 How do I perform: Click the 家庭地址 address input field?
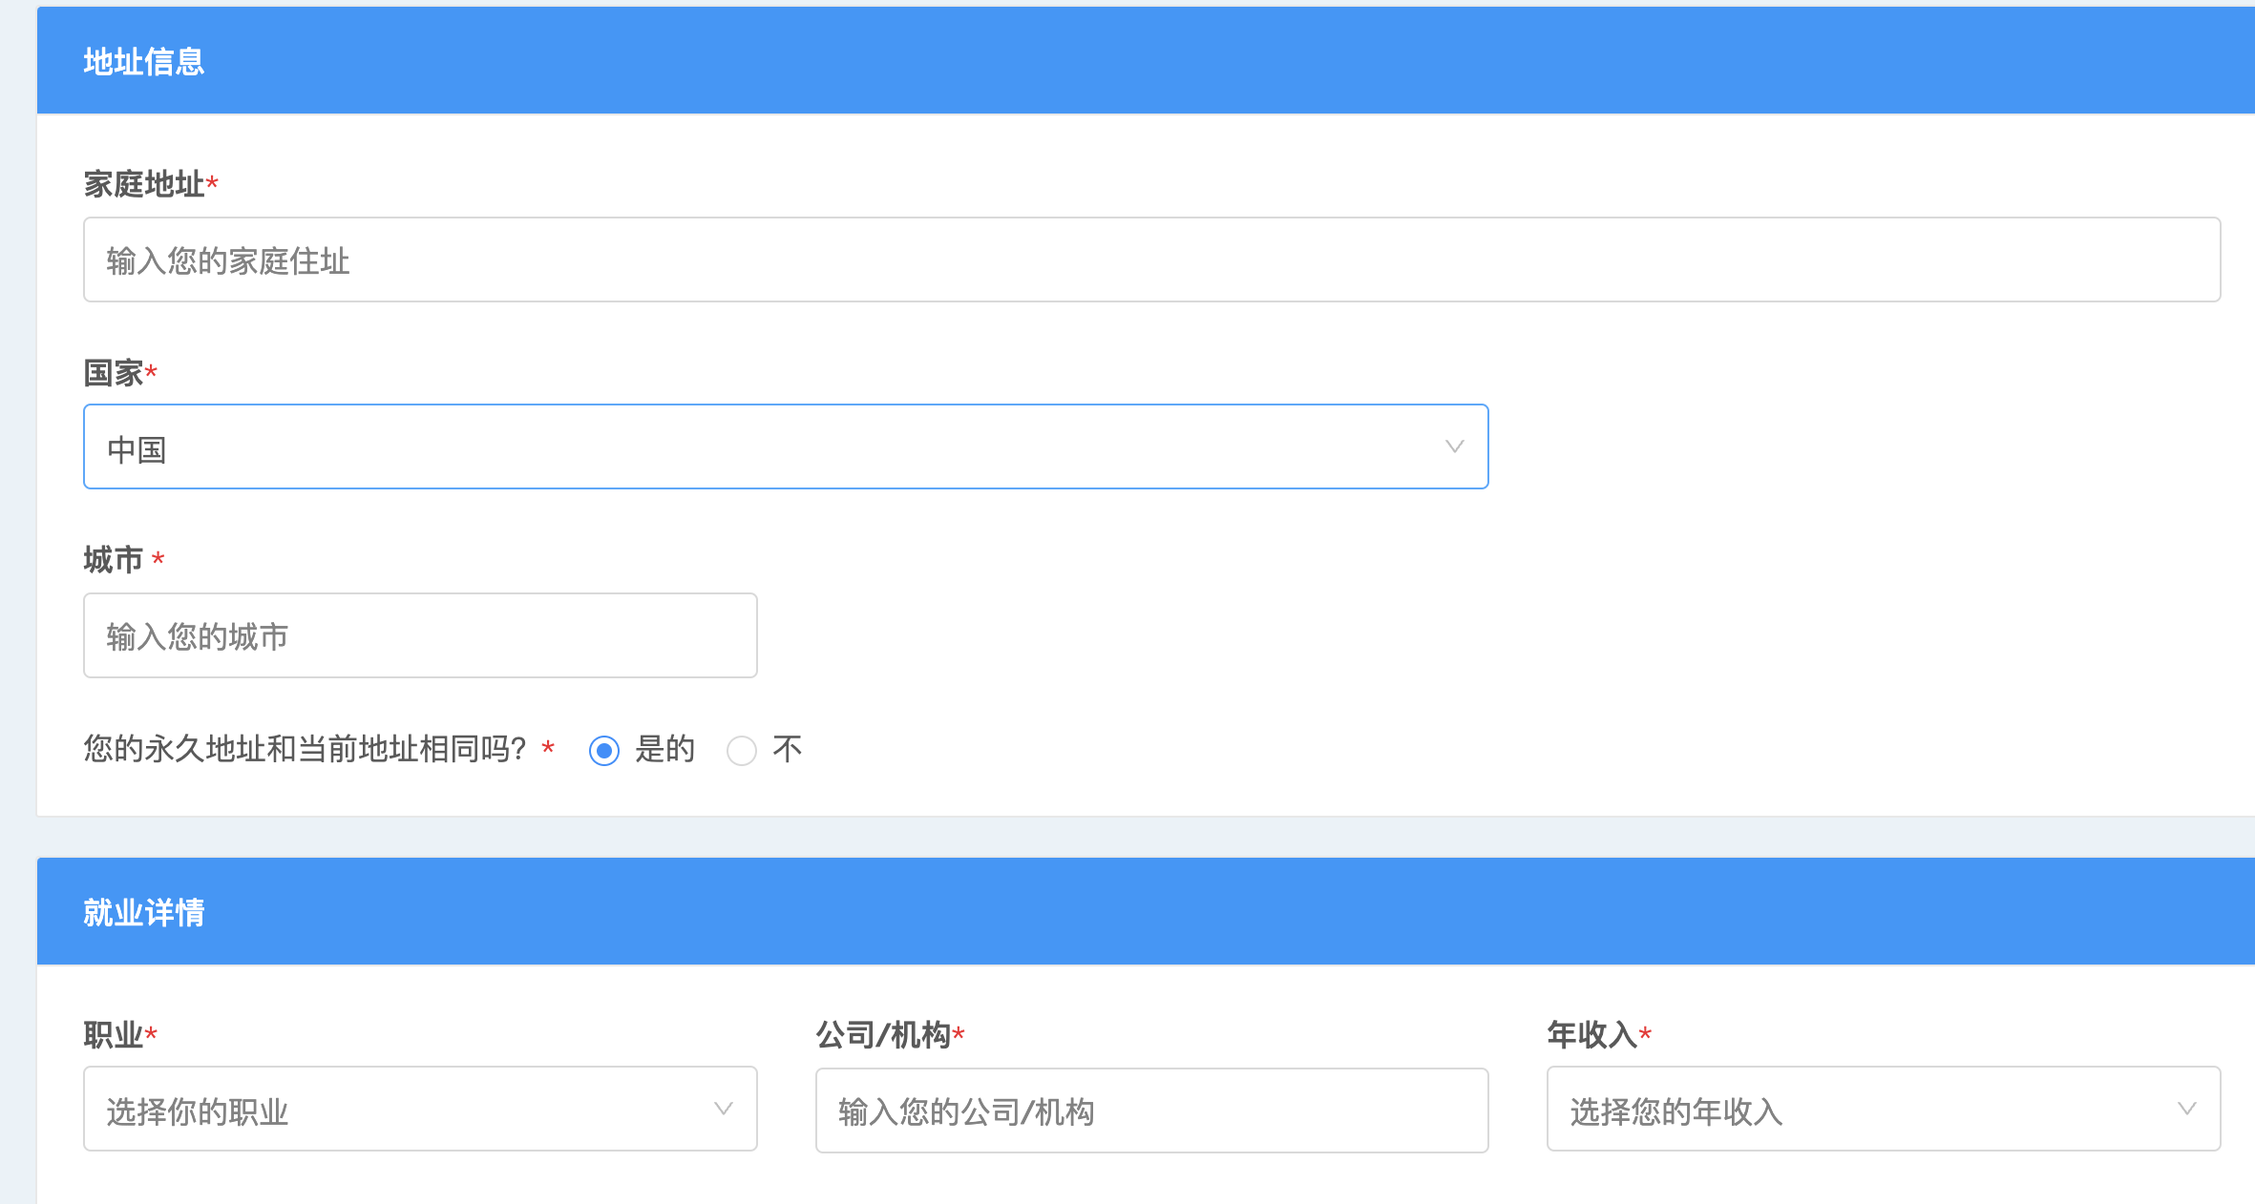(x=1150, y=259)
